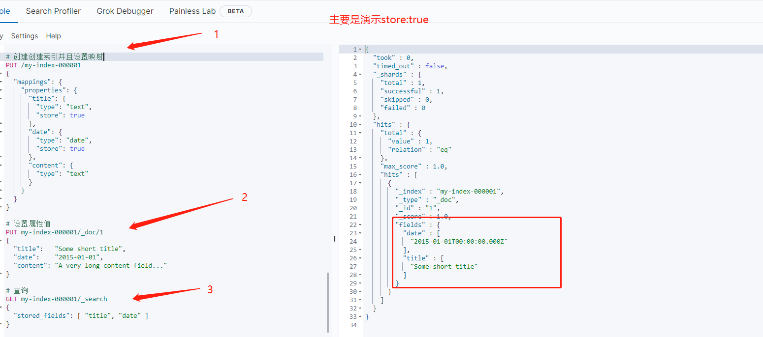The width and height of the screenshot is (763, 337).
Task: Click the "successful" : 1 response line
Action: (x=412, y=91)
